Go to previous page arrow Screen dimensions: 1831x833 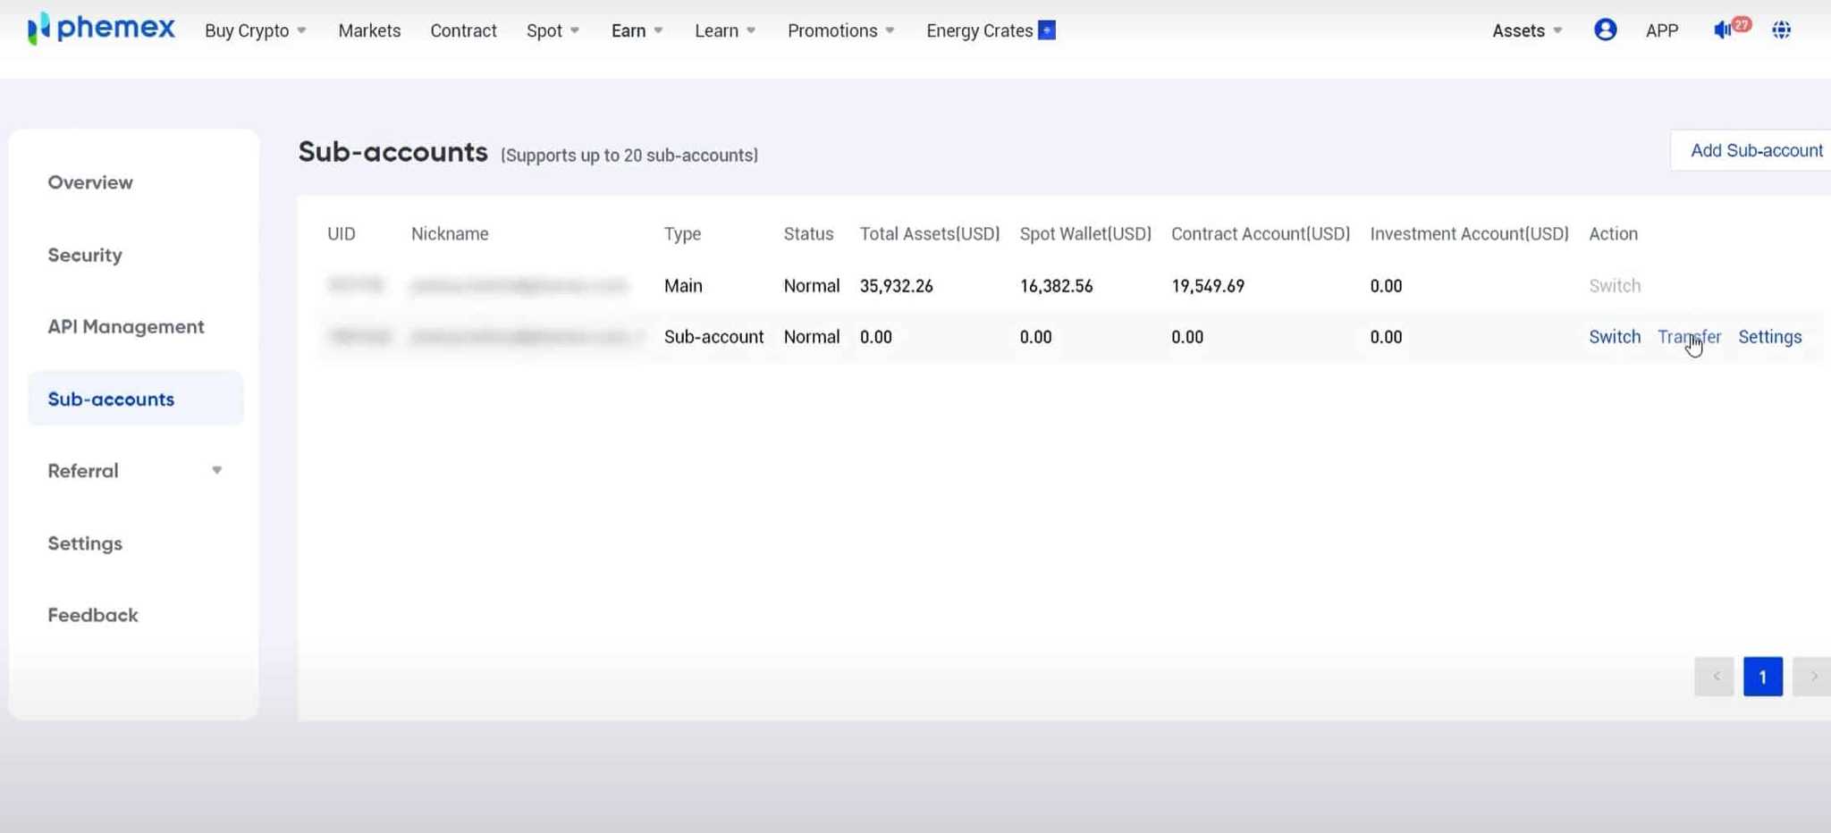pos(1714,677)
